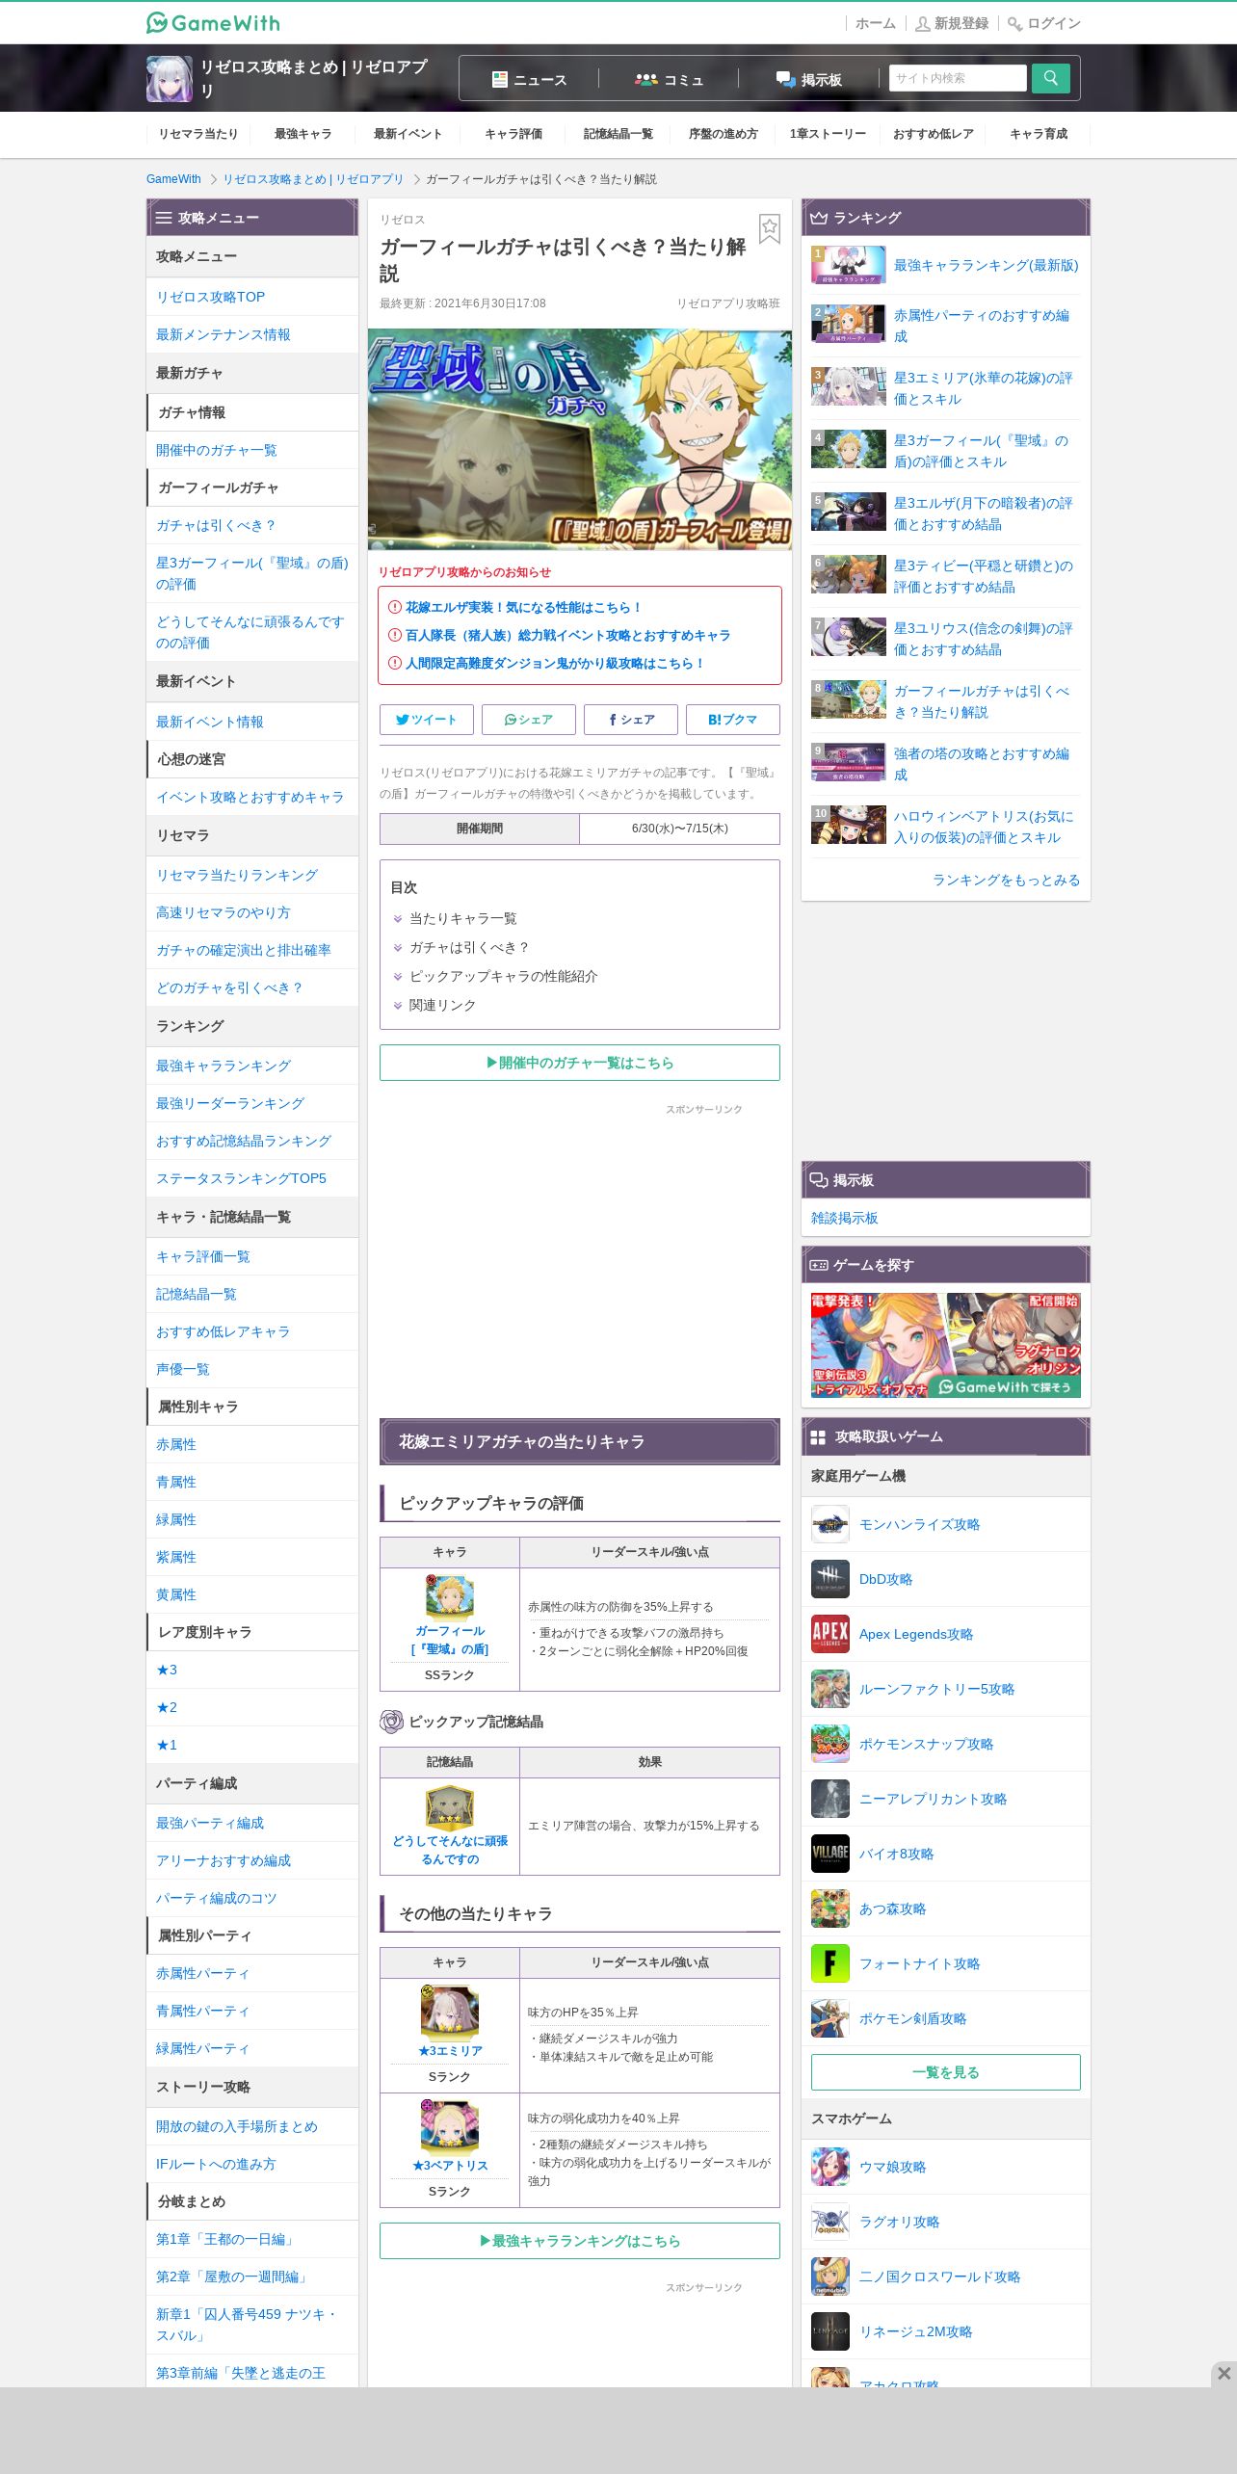The height and width of the screenshot is (2474, 1237).
Task: Open the 雑談掲示板 link
Action: coord(845,1218)
